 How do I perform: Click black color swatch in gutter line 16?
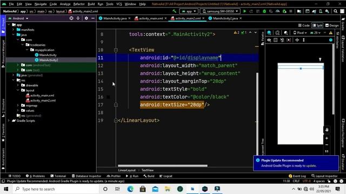(108, 97)
